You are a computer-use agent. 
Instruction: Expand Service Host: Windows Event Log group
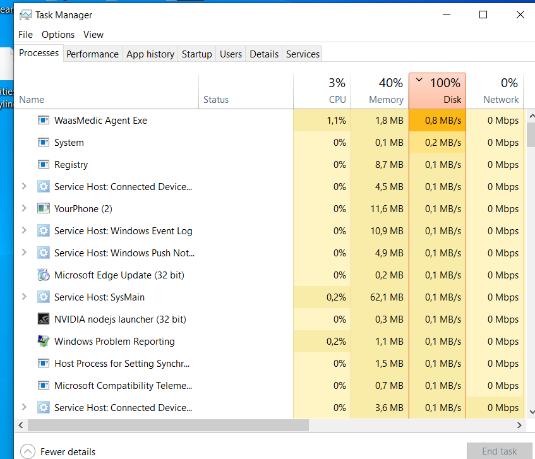pyautogui.click(x=24, y=230)
